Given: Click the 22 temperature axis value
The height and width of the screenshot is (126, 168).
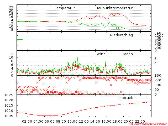Looking at the screenshot, I should click(11, 7).
